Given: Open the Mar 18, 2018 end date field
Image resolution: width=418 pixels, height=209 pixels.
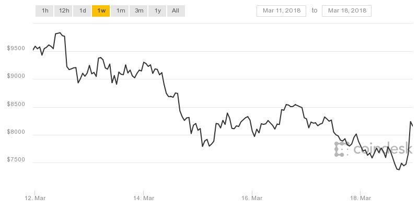Looking at the screenshot, I should pos(346,10).
